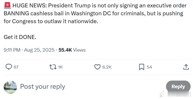193x99 pixels.
Task: Click the word Views beside 55.4K
Action: click(x=79, y=50)
